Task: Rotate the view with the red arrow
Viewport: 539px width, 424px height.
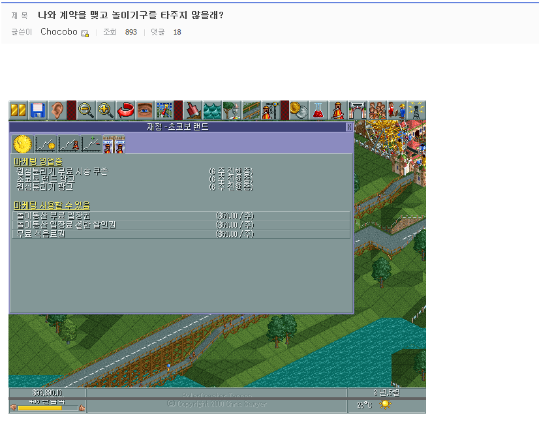Action: point(125,110)
